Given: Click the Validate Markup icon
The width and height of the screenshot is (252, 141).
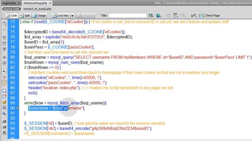Looking at the screenshot, I should 193,16.
